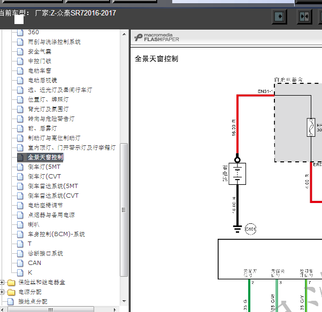Select highlighted 全景天窗控制 tree item
The image size is (322, 312).
tap(45, 157)
